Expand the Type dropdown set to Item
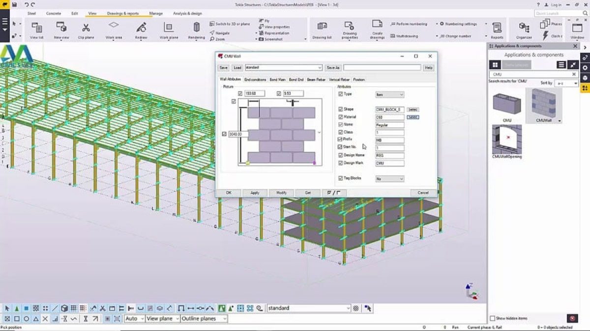 pos(390,94)
